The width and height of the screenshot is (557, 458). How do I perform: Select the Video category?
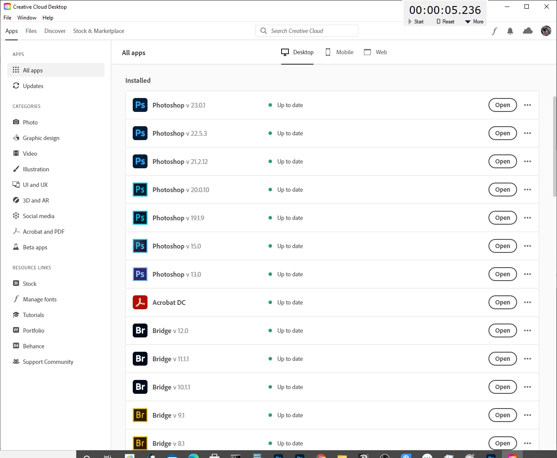(56, 154)
